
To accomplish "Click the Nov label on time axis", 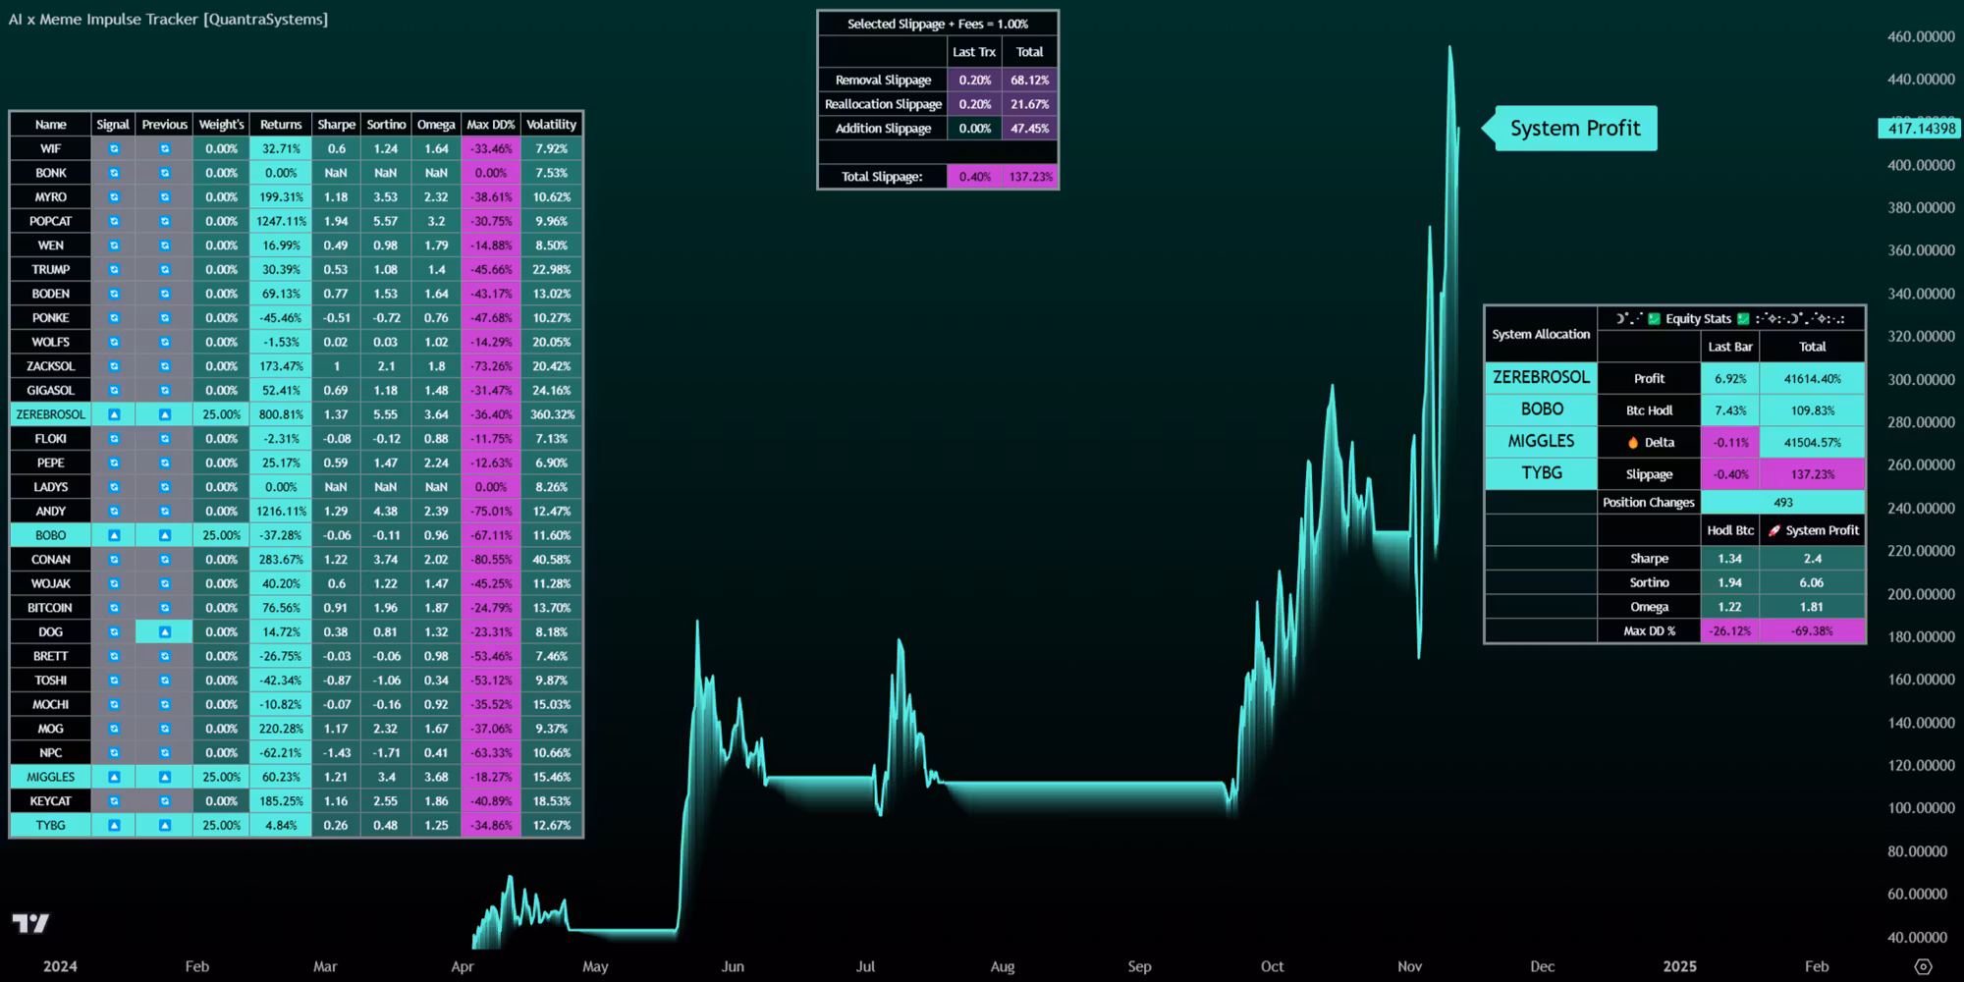I will coord(1409,966).
